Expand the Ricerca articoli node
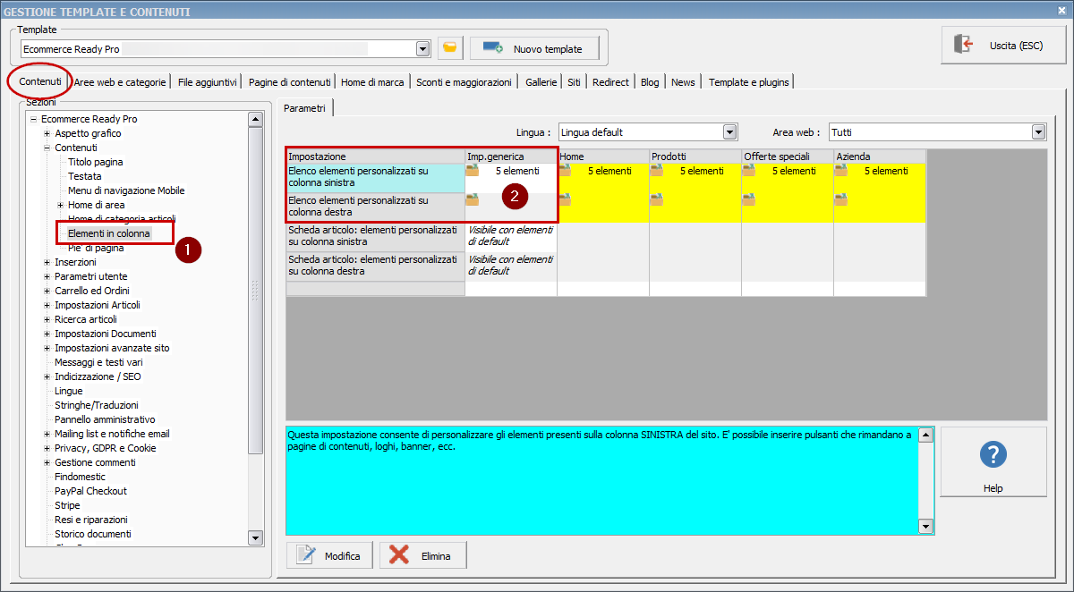 [47, 319]
